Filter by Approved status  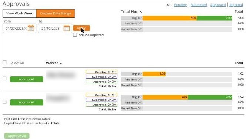click(218, 5)
